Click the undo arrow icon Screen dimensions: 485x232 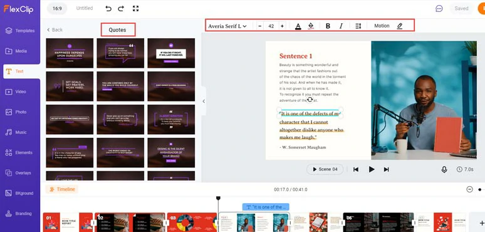point(108,9)
